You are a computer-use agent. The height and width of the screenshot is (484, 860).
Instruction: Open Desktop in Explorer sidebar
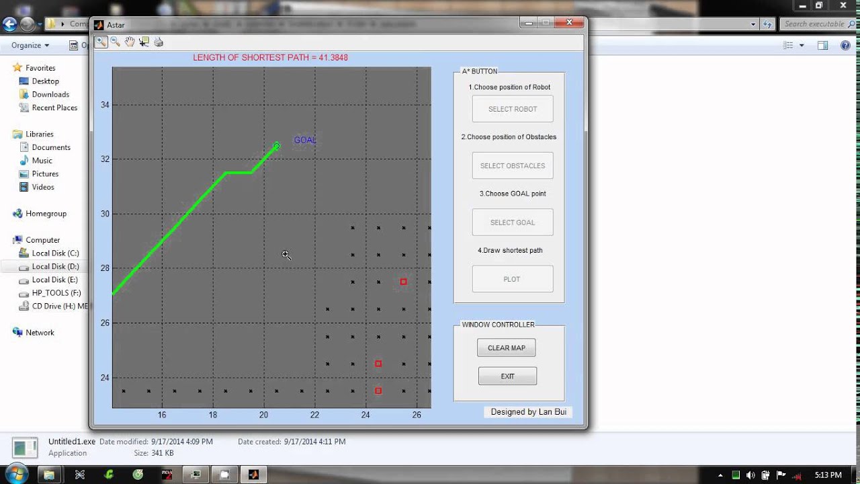[x=45, y=81]
